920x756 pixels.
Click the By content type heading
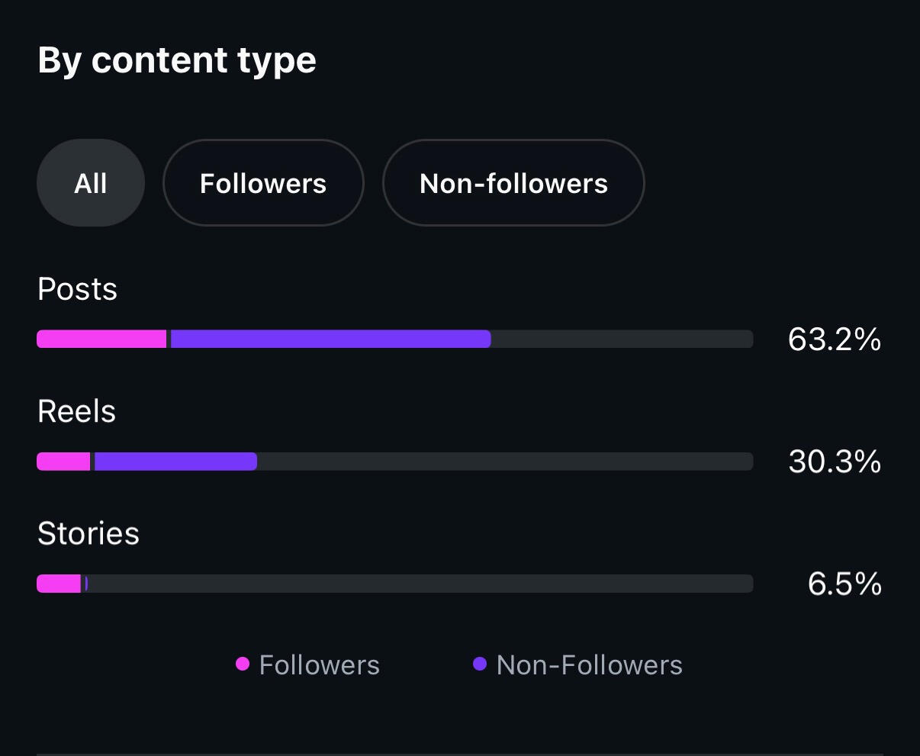point(177,60)
